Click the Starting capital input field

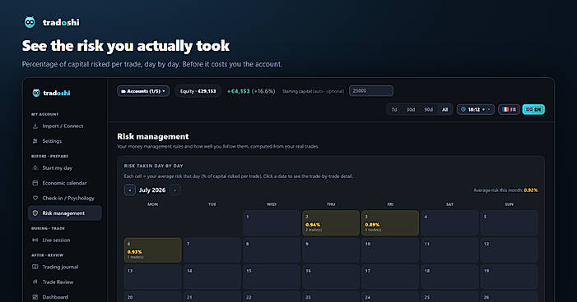click(371, 91)
